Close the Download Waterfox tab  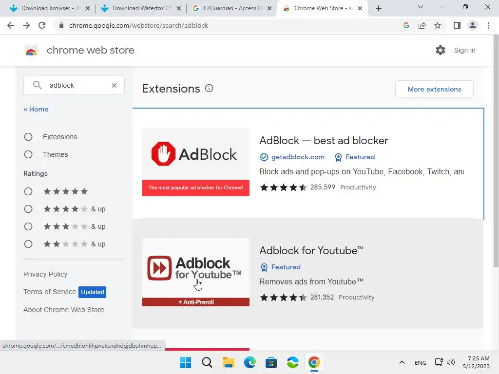tap(179, 9)
